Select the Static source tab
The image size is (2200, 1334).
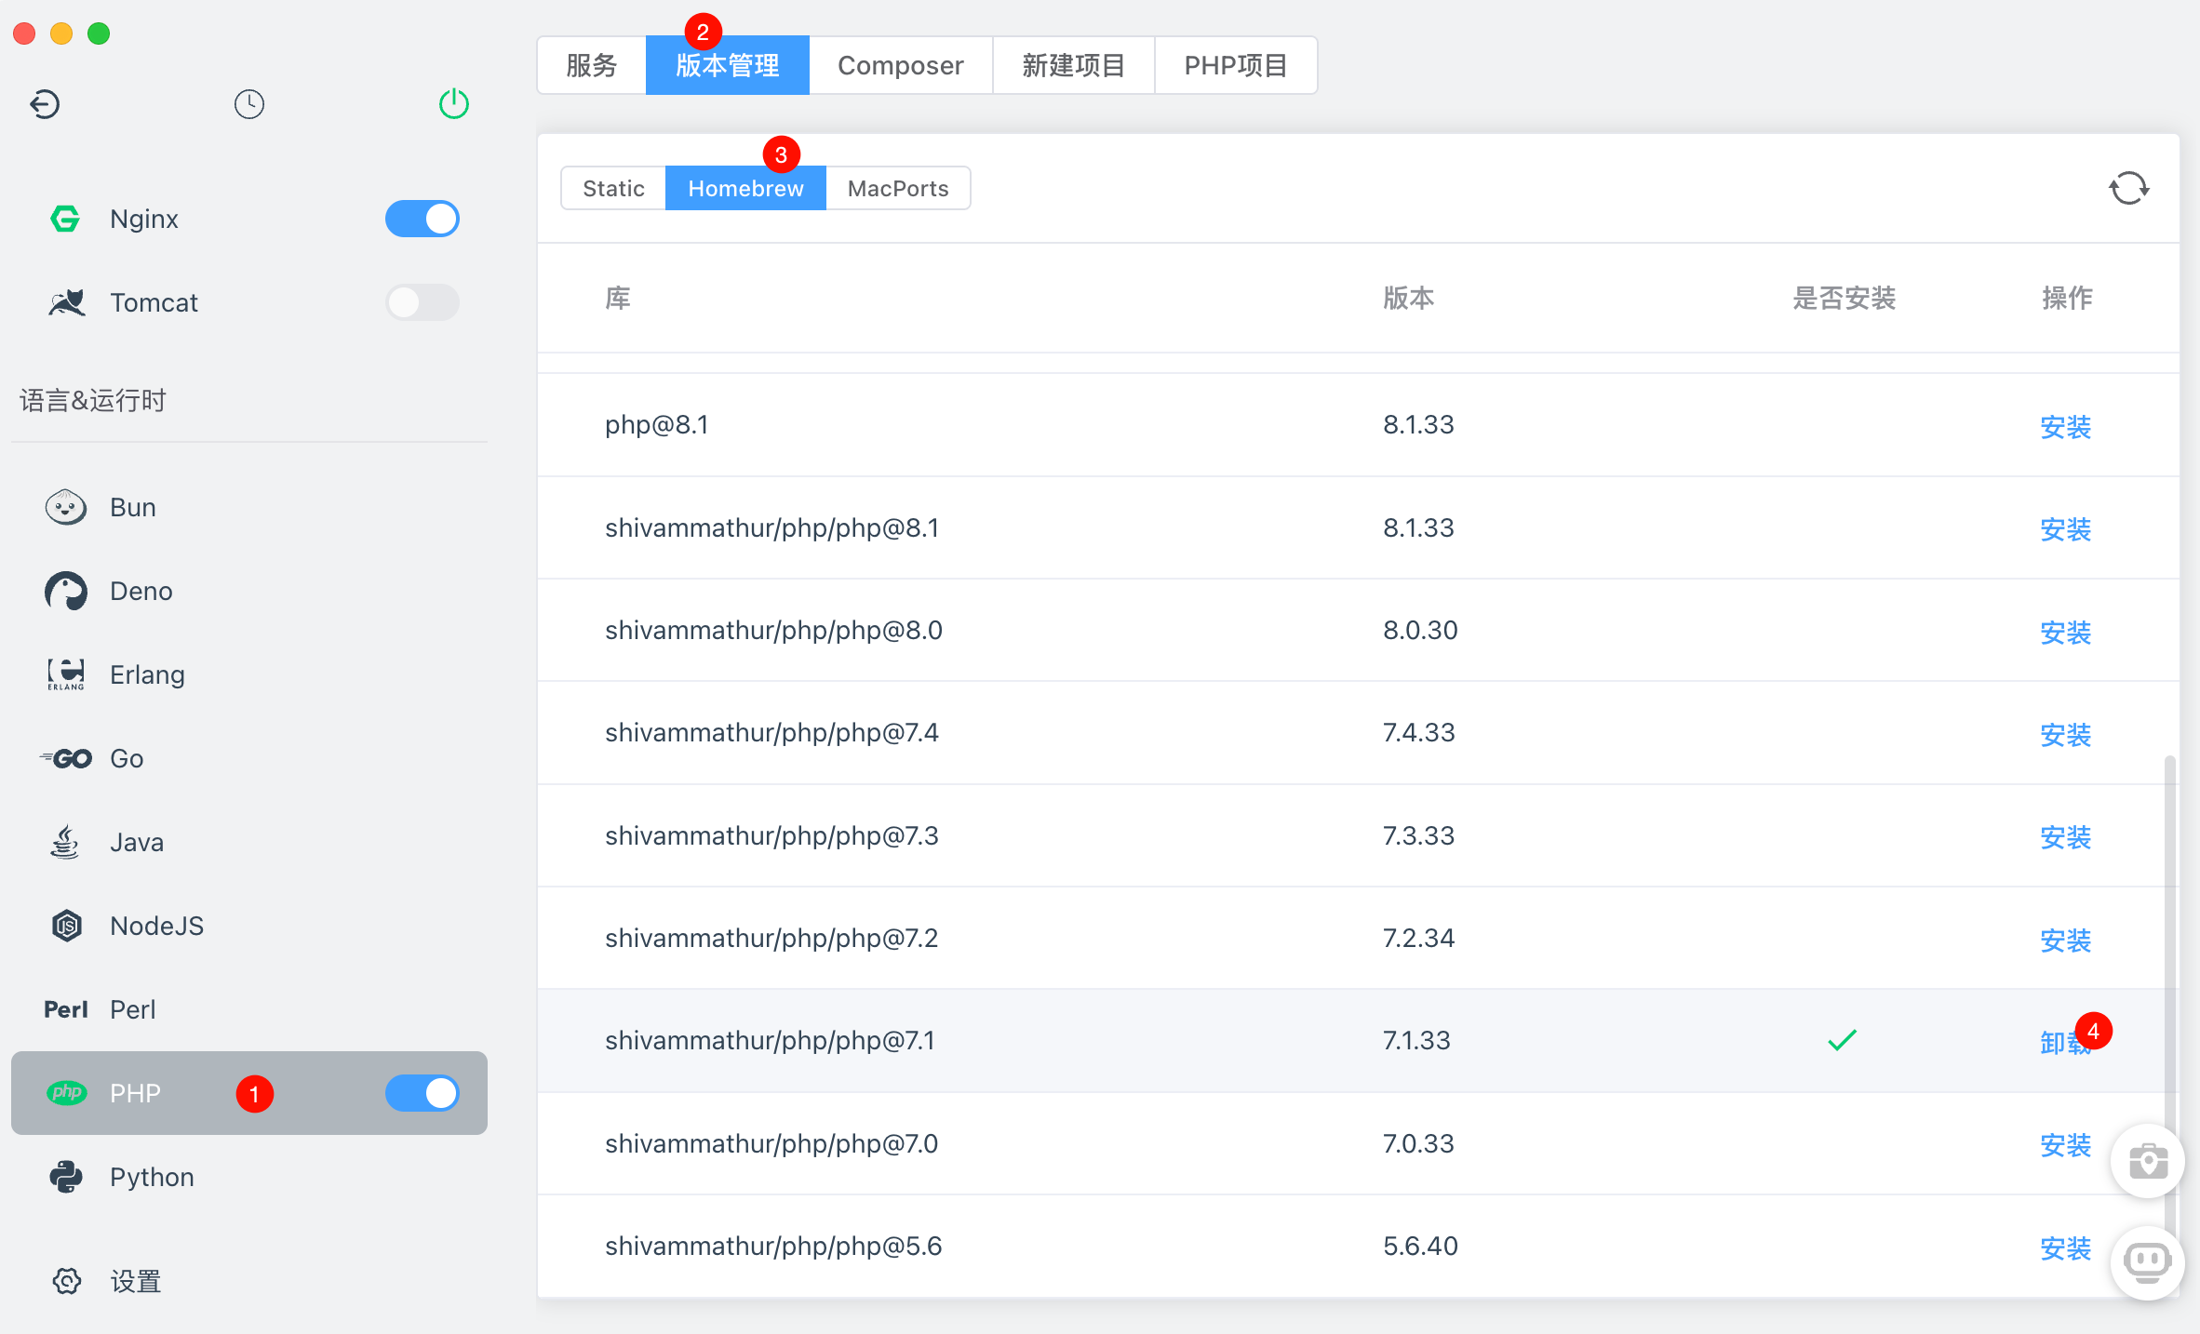614,188
